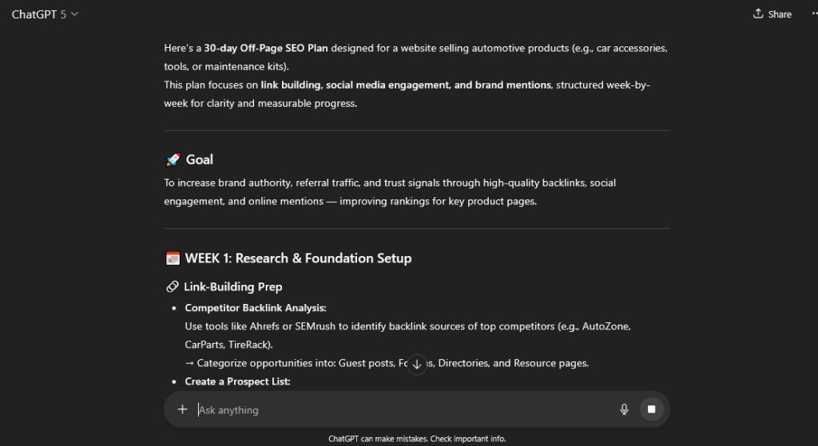818x446 pixels.
Task: Open the ChatGPT 5 model selector dropdown
Action: click(x=45, y=14)
